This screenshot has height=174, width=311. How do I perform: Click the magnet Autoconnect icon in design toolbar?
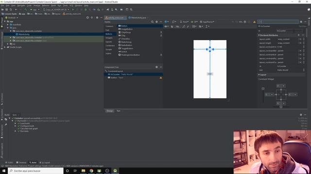click(x=172, y=27)
